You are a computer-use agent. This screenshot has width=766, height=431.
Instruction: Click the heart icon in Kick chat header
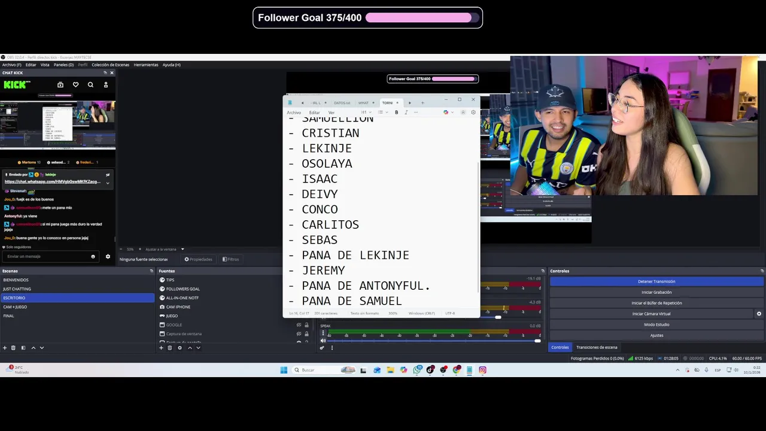pyautogui.click(x=75, y=84)
